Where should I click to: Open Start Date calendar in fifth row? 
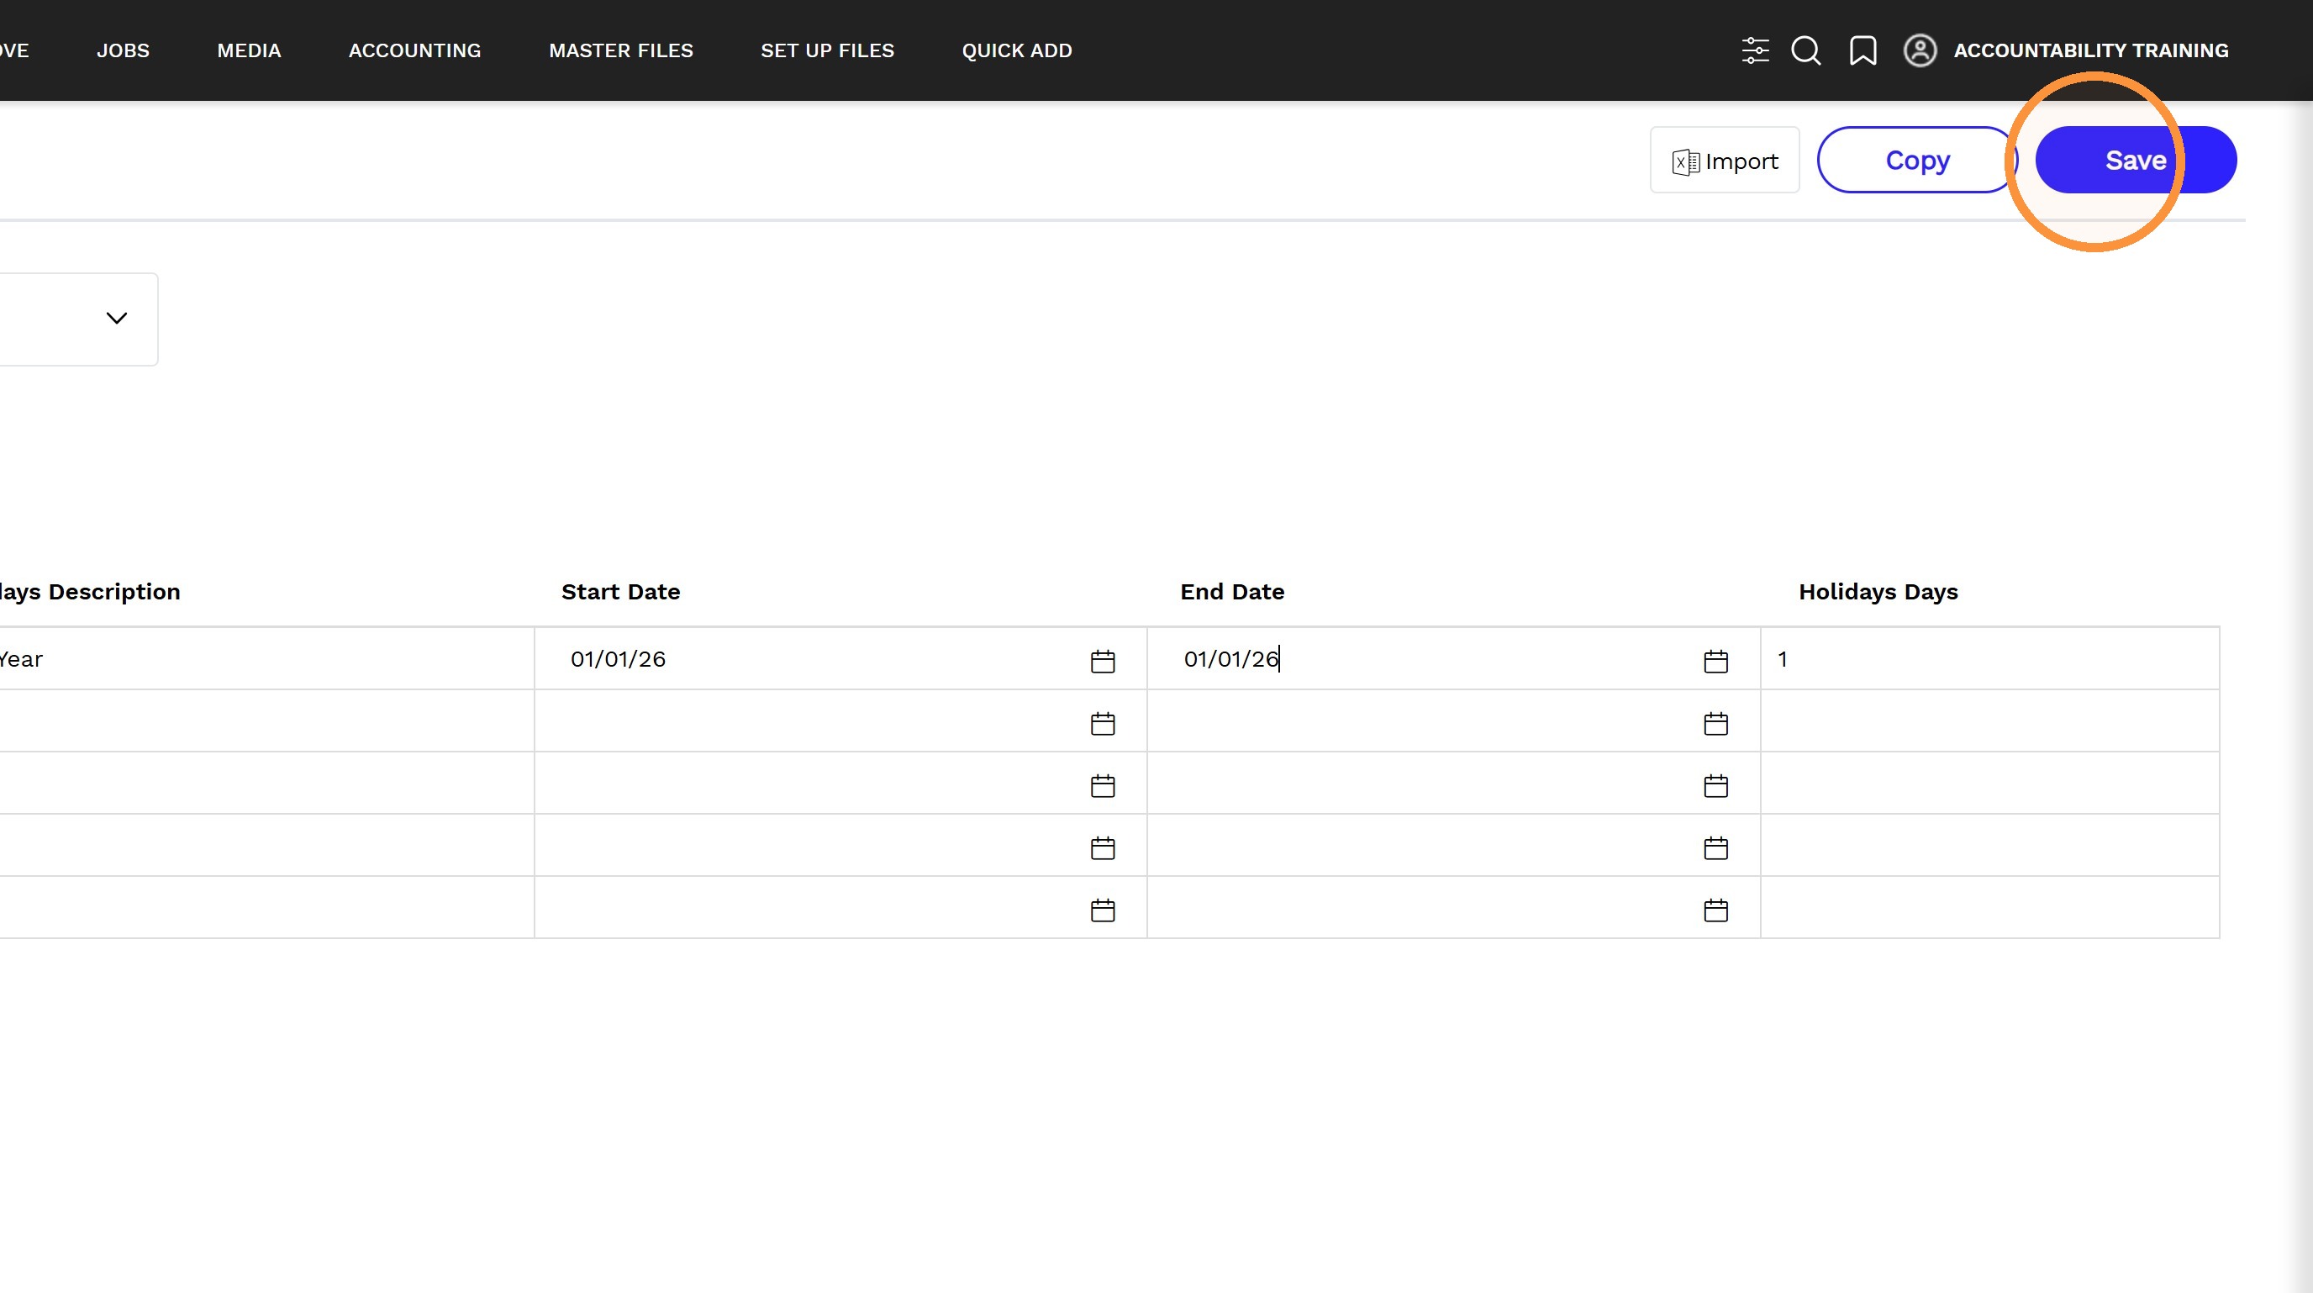pos(1103,910)
